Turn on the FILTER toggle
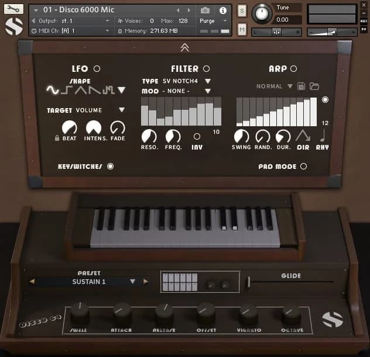The width and height of the screenshot is (370, 357). [x=206, y=69]
